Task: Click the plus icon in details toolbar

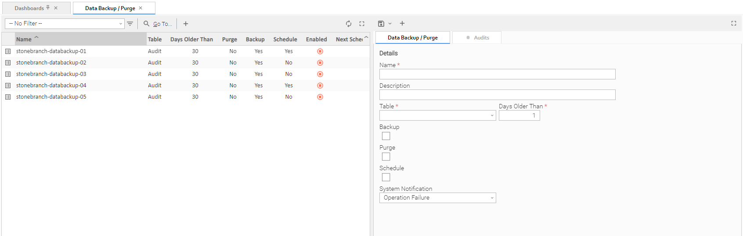Action: tap(402, 24)
